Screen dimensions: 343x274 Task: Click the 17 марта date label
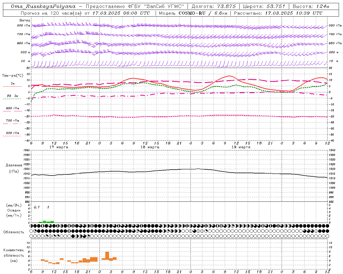pos(59,147)
